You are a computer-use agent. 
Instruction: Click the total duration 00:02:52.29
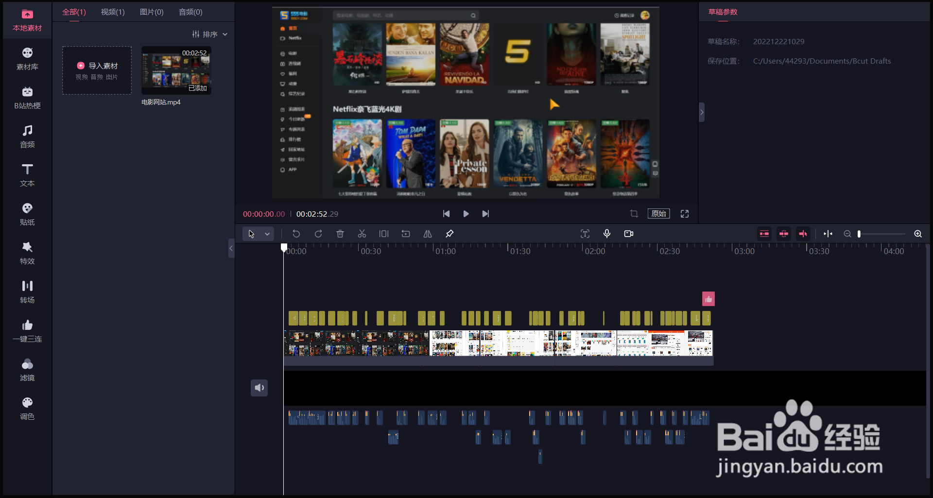pos(317,214)
